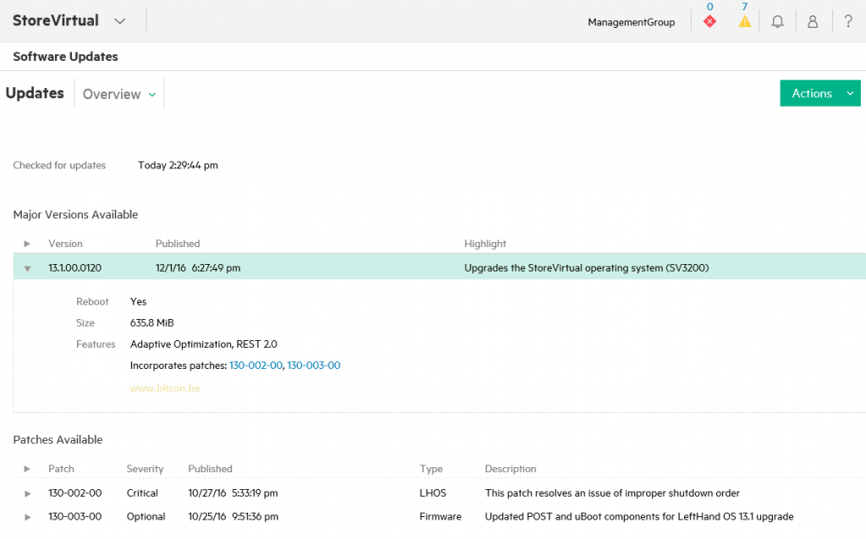Click the critical alert count 0
Image resolution: width=866 pixels, height=539 pixels.
coord(710,7)
